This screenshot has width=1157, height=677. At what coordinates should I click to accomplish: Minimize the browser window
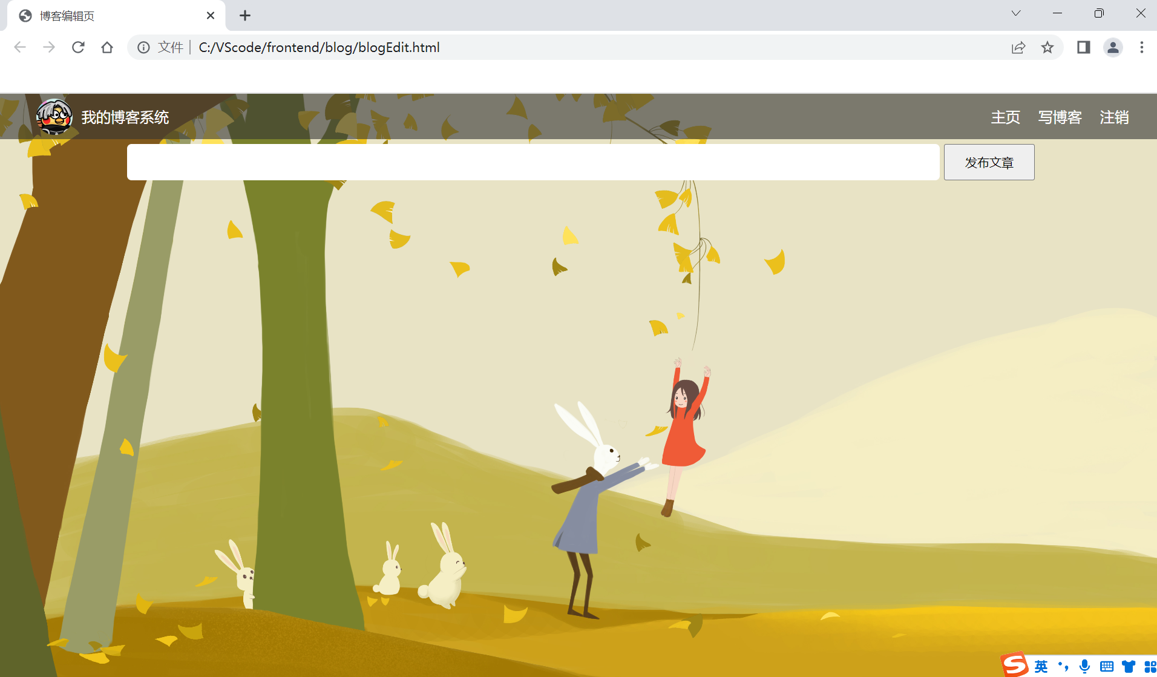[1058, 13]
